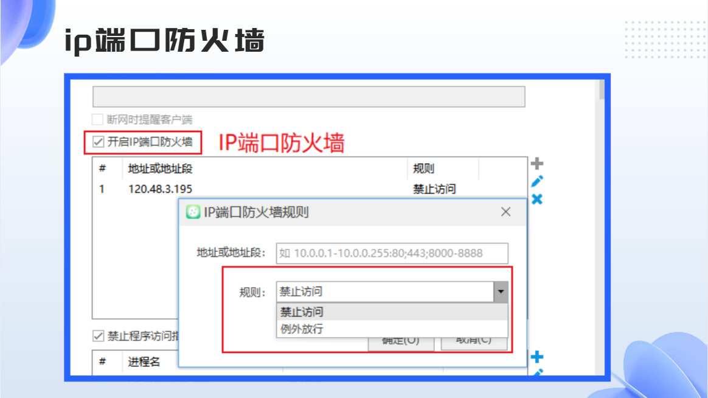The width and height of the screenshot is (708, 398).
Task: Uncheck the 禁止程序访问 checkbox
Action: coord(98,336)
